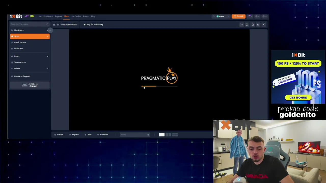Refresh the balance with the header icon

(x=214, y=16)
